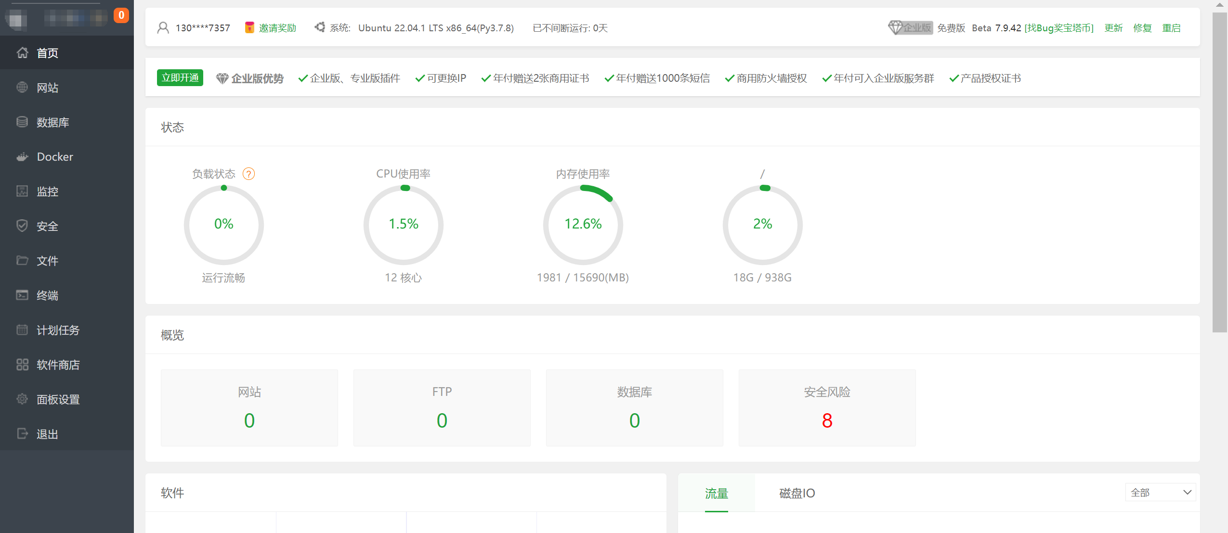The width and height of the screenshot is (1228, 533).
Task: Click the 商用防火墙授权 text
Action: 771,78
